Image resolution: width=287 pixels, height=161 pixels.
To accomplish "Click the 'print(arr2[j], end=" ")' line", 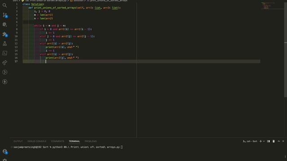I will click(62, 58).
